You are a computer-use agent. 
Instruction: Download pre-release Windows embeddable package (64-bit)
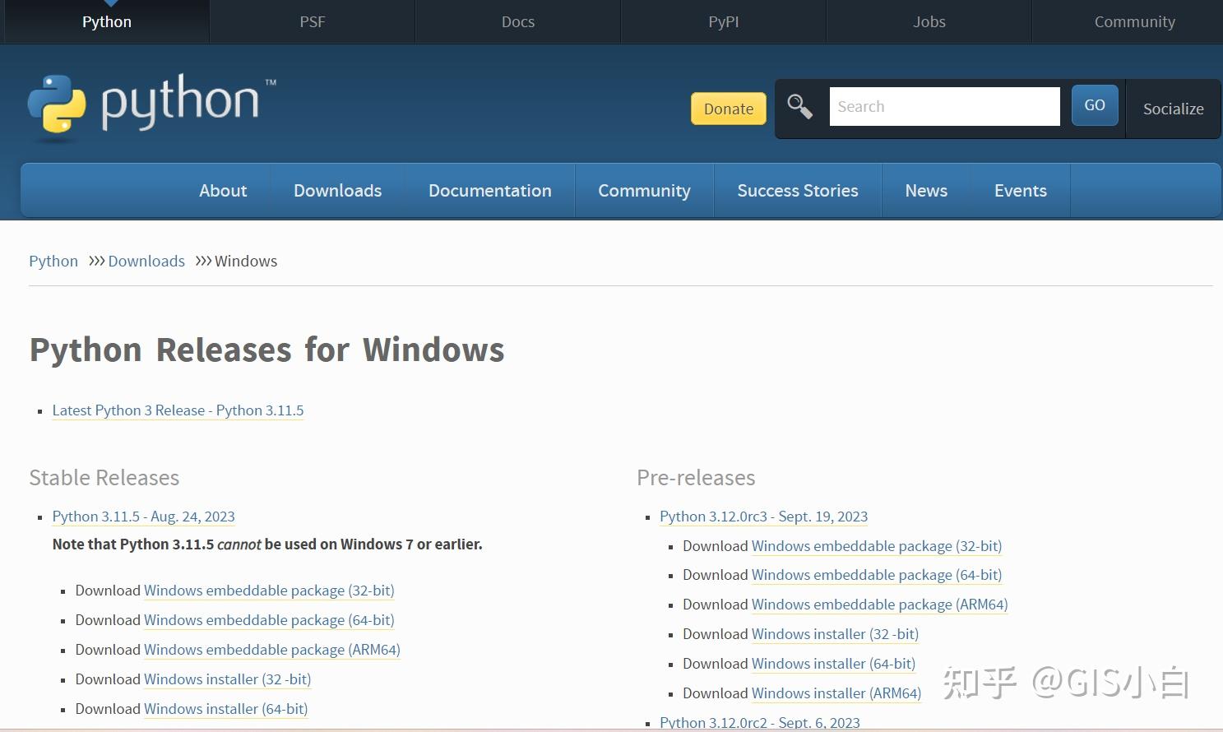pyautogui.click(x=877, y=575)
